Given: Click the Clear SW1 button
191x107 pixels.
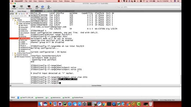Looking at the screenshot, I should click(x=66, y=97).
